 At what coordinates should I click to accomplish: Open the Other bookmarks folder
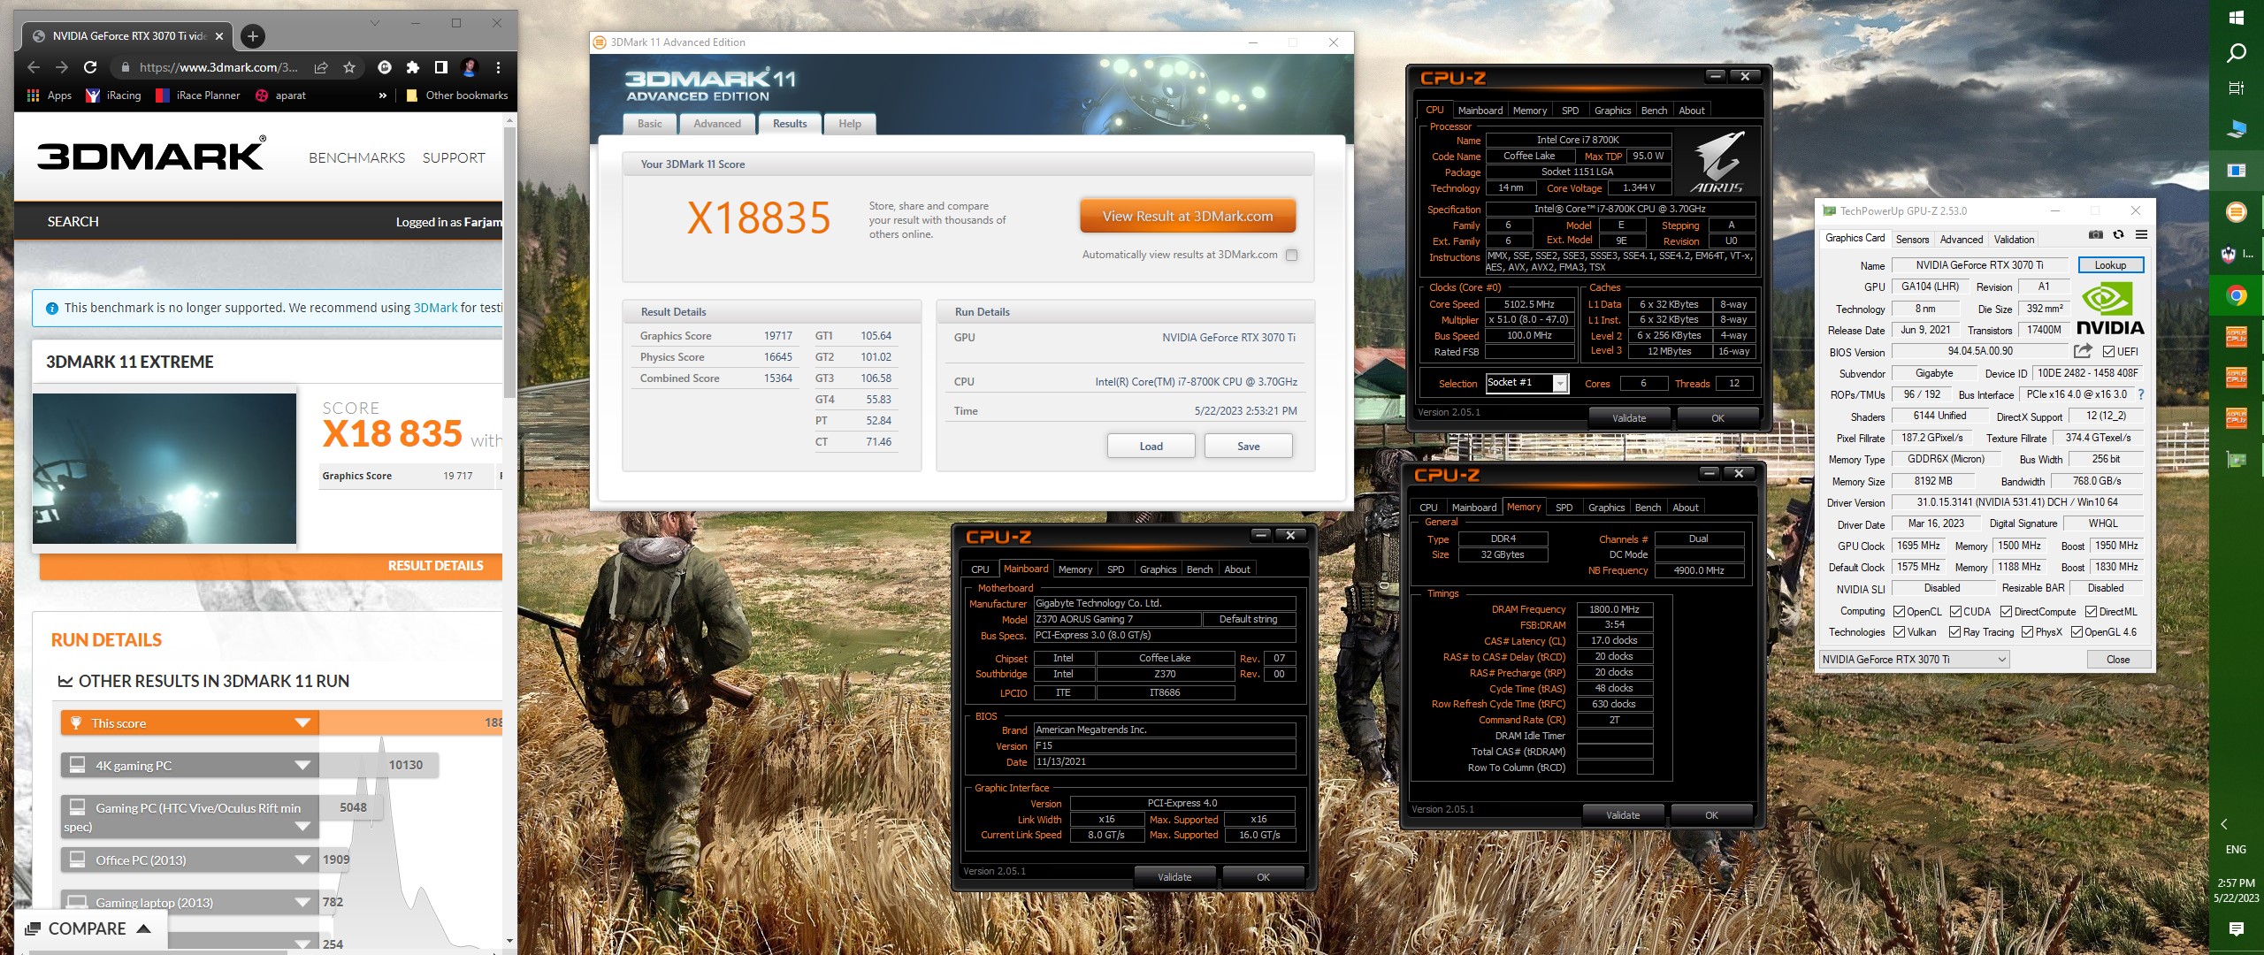[457, 95]
